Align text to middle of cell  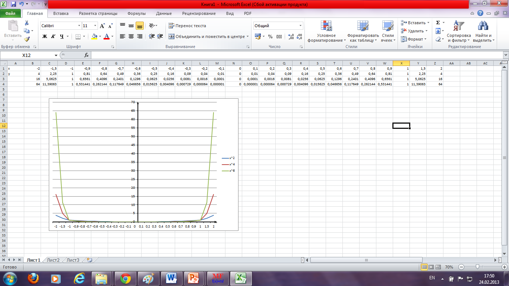tap(131, 26)
